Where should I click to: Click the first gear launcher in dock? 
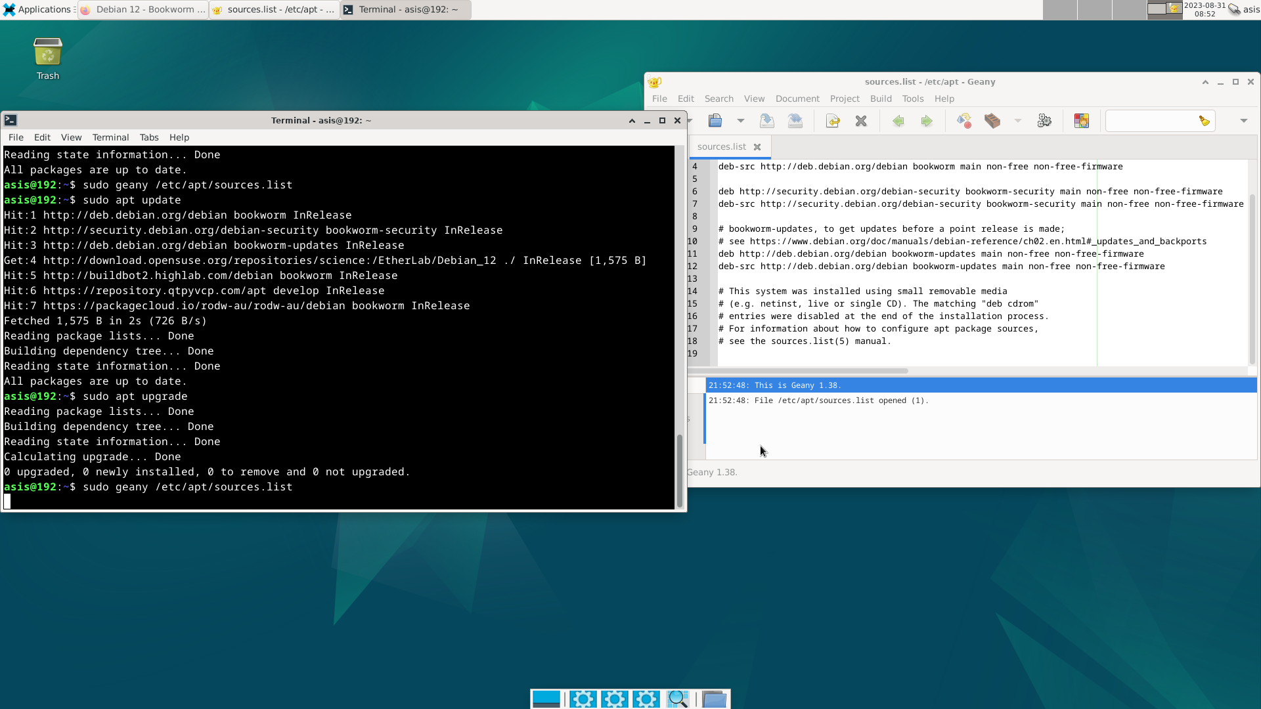[583, 699]
